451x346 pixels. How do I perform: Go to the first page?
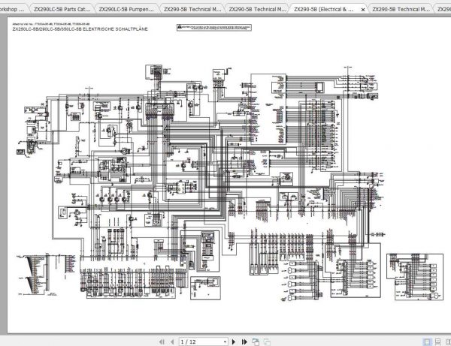tap(162, 341)
